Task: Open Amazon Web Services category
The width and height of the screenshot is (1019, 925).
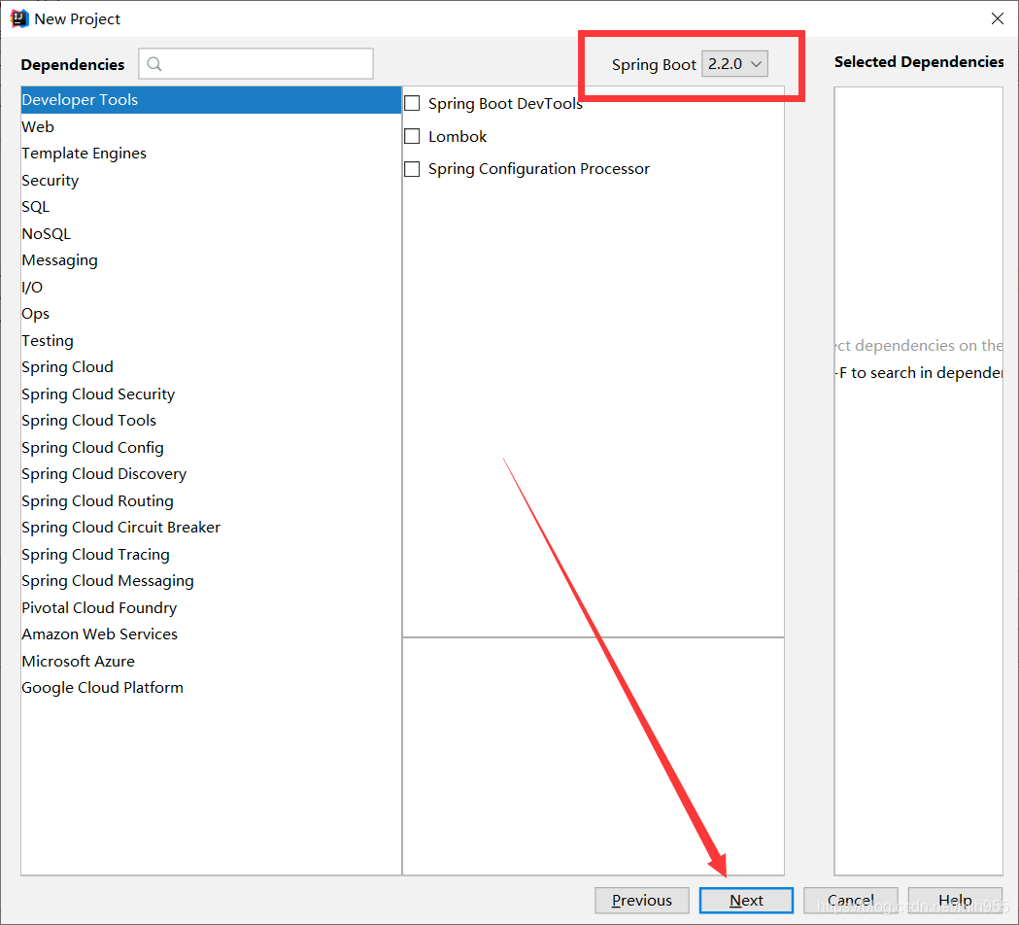Action: tap(211, 634)
